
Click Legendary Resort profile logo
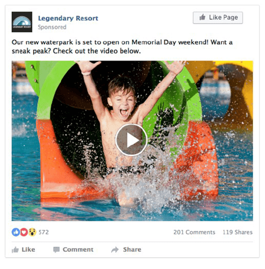point(22,22)
